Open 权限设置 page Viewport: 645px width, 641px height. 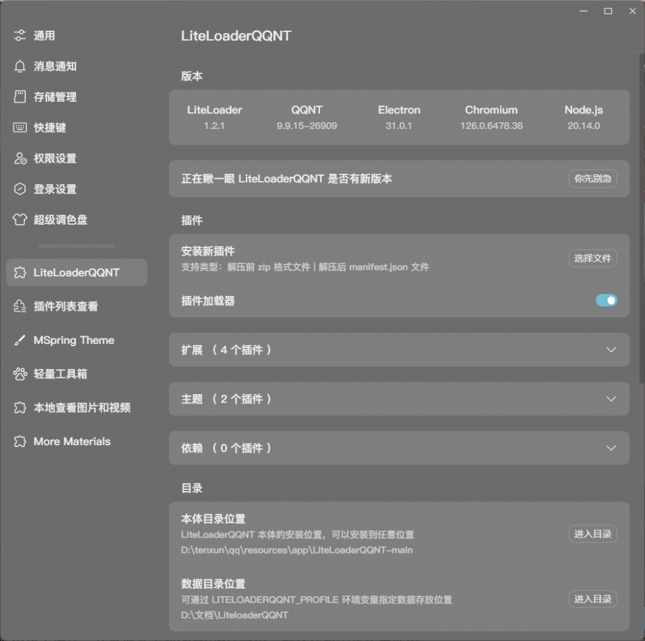coord(76,158)
